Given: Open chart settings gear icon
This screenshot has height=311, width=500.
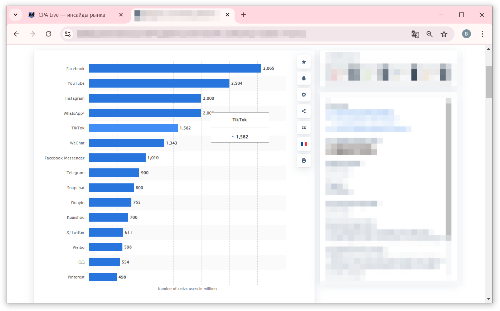Looking at the screenshot, I should point(304,95).
